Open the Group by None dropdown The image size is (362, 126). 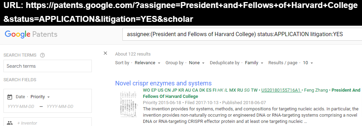tap(197, 63)
